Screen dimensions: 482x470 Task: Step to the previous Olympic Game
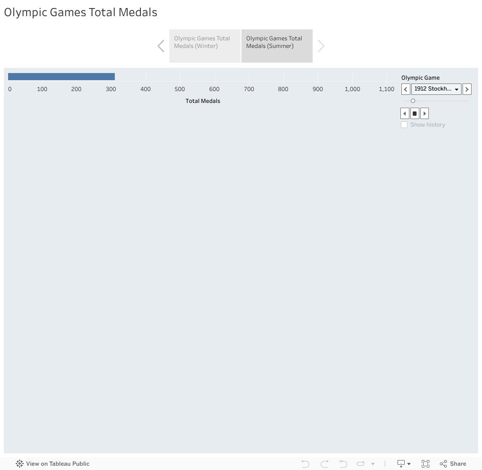pyautogui.click(x=406, y=89)
